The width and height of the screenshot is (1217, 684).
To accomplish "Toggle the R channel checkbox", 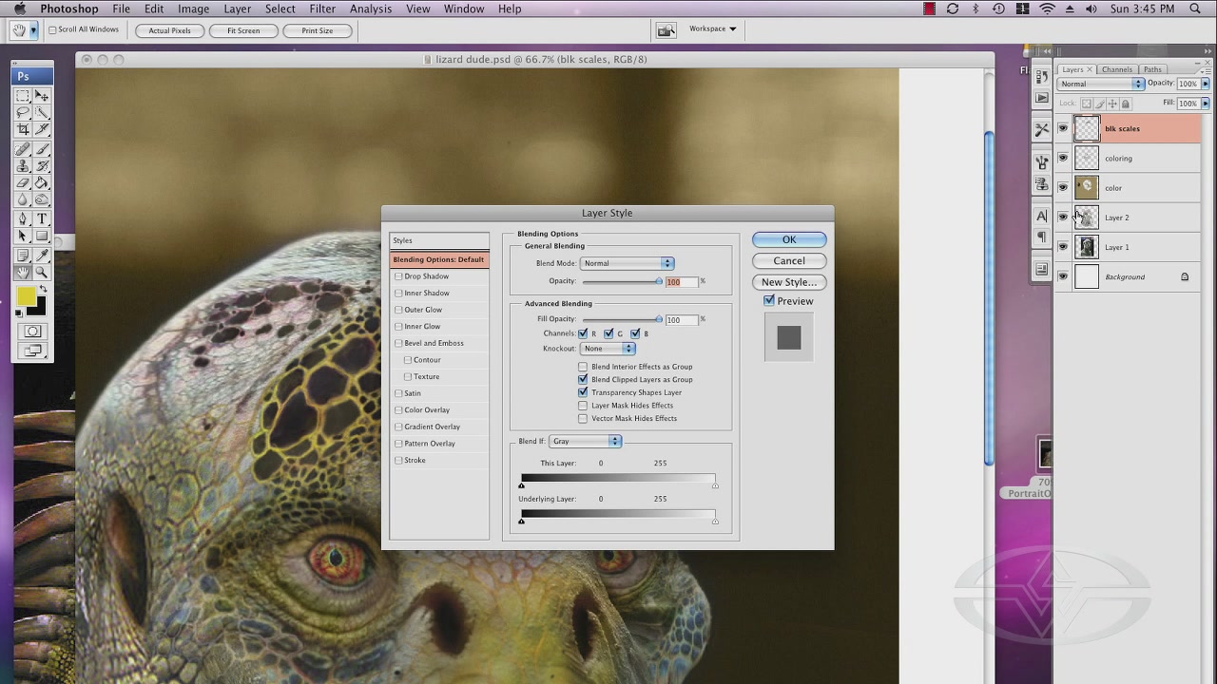I will pos(583,333).
